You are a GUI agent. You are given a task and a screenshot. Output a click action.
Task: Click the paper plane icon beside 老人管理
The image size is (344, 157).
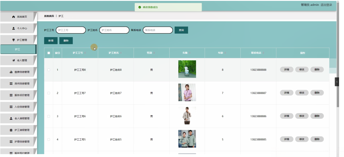(14, 60)
